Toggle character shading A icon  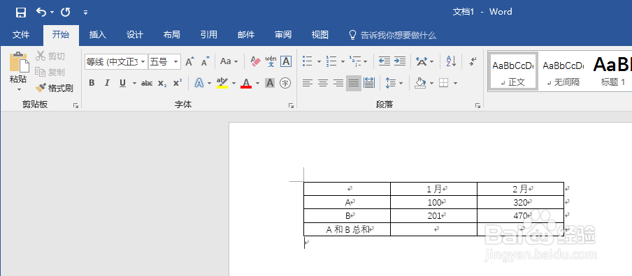[270, 83]
